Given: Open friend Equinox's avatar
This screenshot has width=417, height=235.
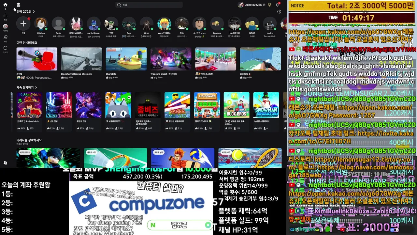Looking at the screenshot, I should [217, 23].
